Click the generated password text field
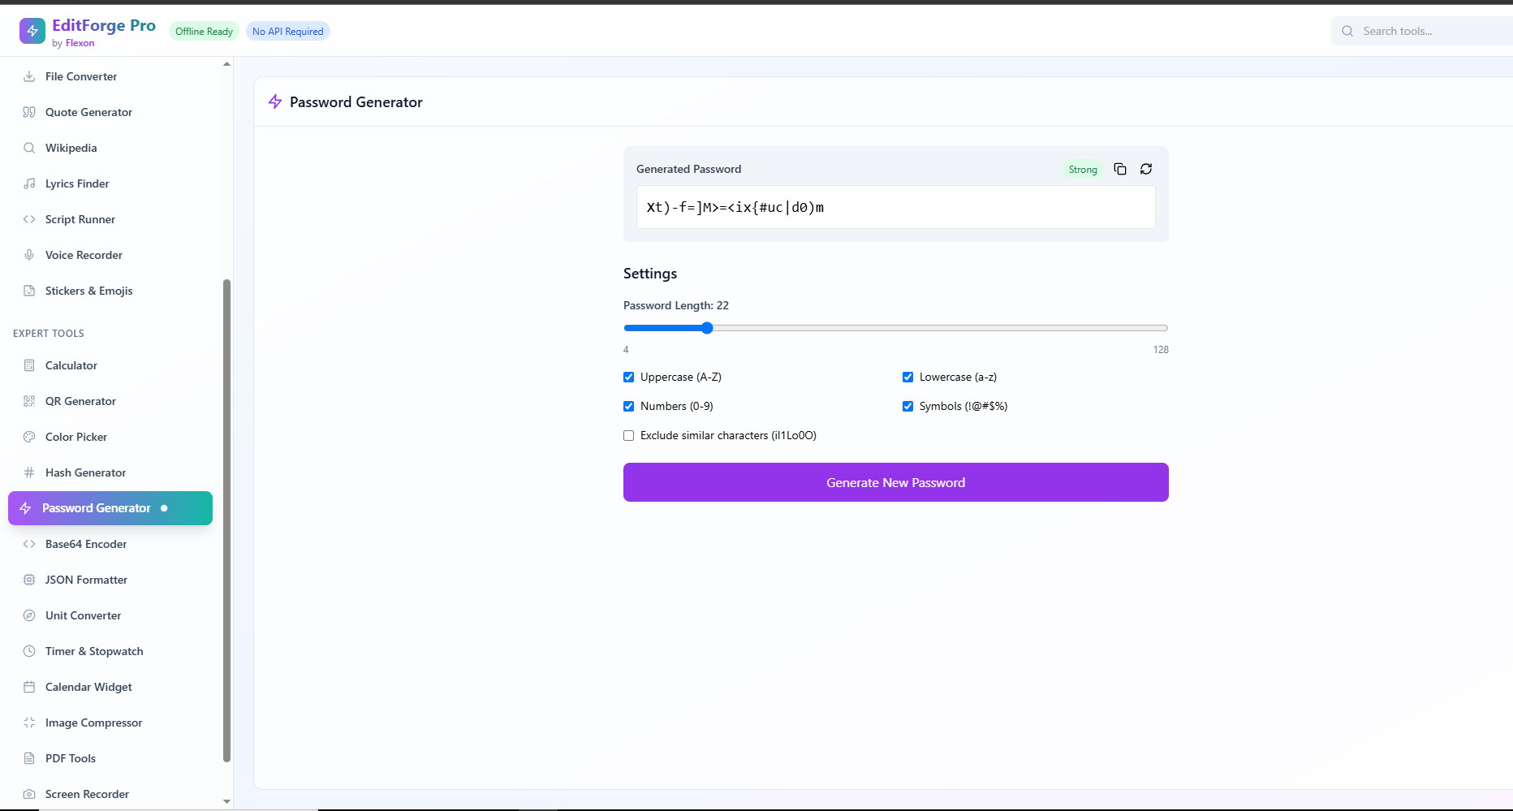Viewport: 1513px width, 811px height. (896, 207)
